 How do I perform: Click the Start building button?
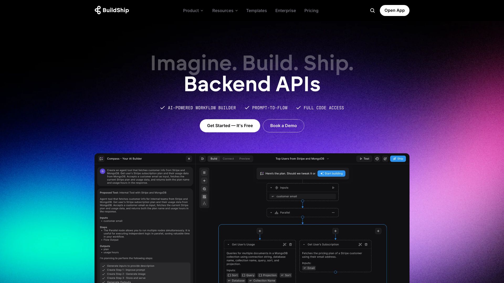(331, 173)
